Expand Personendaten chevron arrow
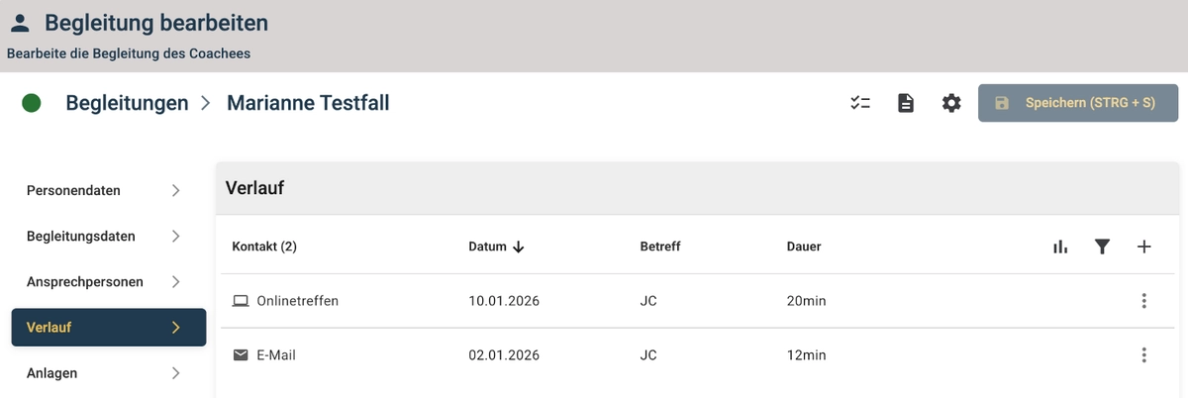 [175, 190]
